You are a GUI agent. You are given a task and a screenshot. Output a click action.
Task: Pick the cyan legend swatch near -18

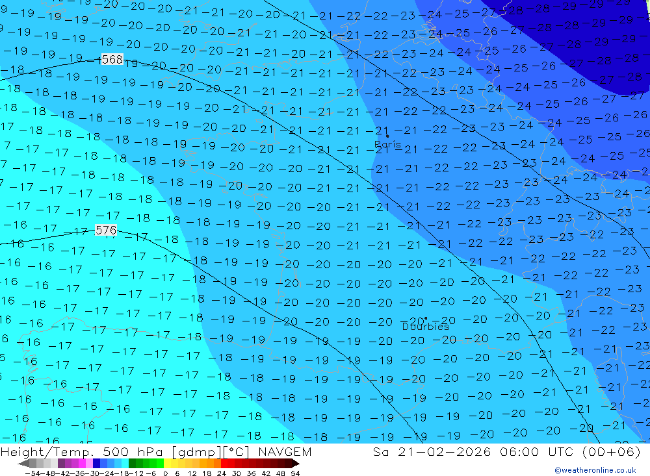coord(125,464)
